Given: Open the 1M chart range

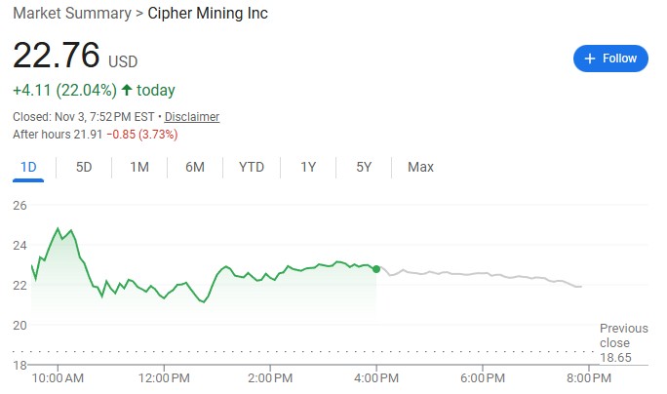Looking at the screenshot, I should 139,167.
